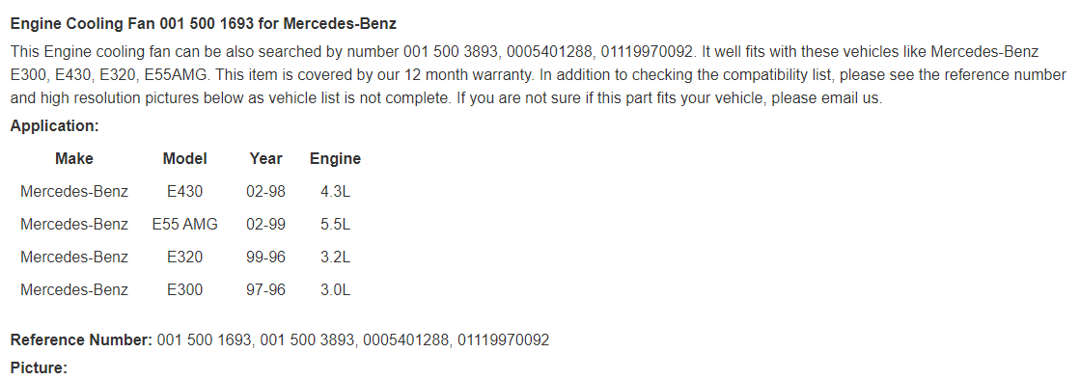Click the Engine Cooling Fan product title
The height and width of the screenshot is (380, 1080).
point(204,23)
